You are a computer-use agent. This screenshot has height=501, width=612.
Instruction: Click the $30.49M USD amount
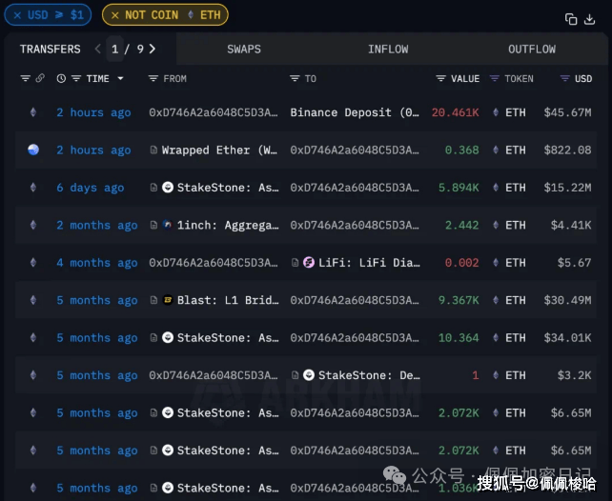click(567, 300)
